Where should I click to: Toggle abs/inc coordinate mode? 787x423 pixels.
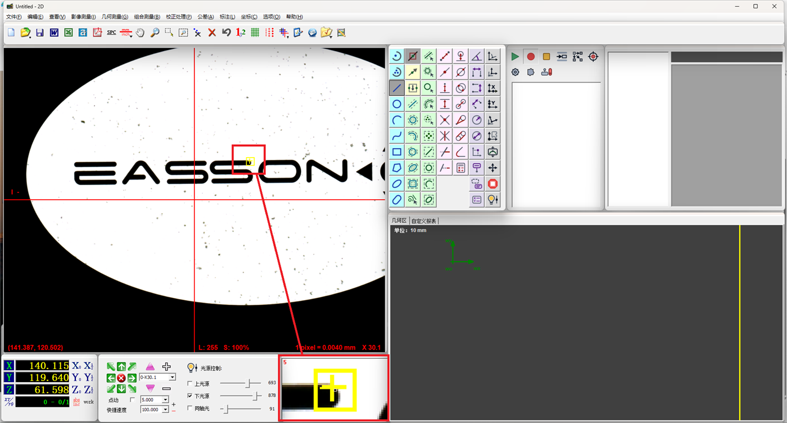[77, 402]
